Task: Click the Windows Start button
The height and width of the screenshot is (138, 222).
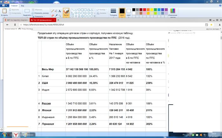Action: (x=4, y=135)
